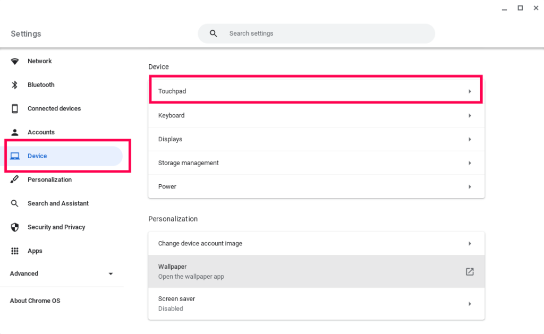544x334 pixels.
Task: Click the Keyboard row arrow
Action: tap(470, 116)
